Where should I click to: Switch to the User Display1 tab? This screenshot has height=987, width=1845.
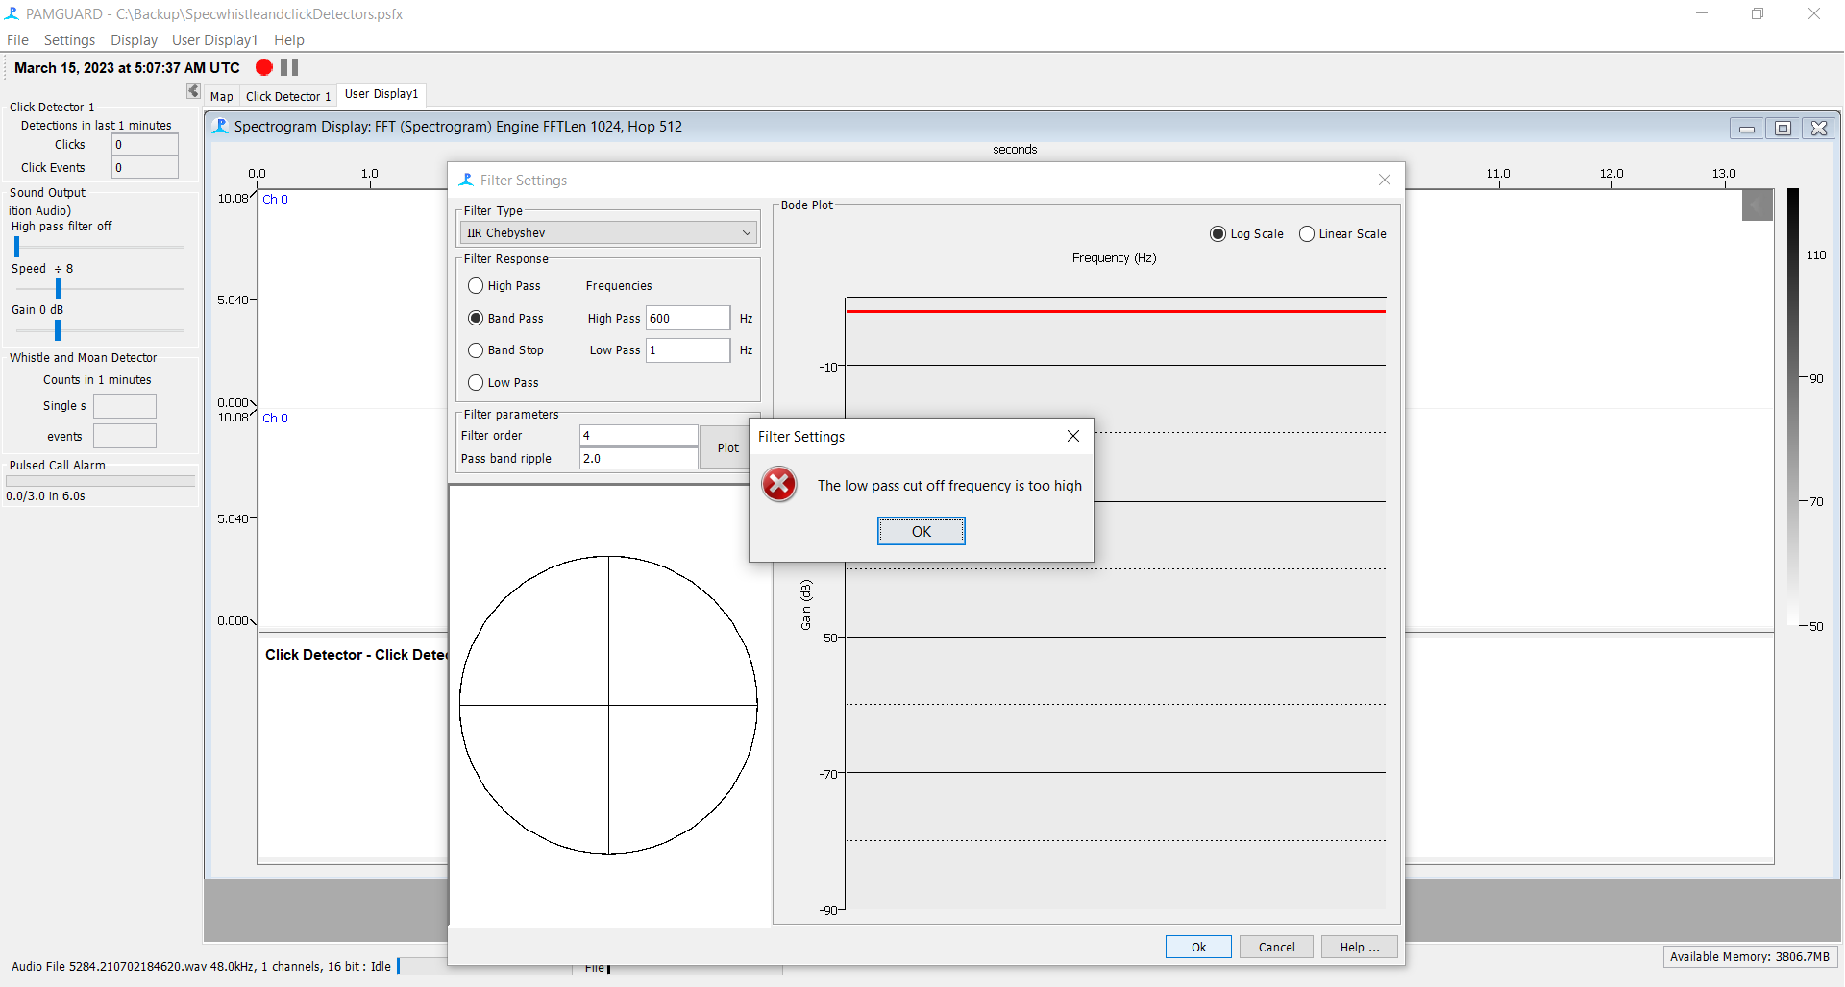pyautogui.click(x=381, y=94)
